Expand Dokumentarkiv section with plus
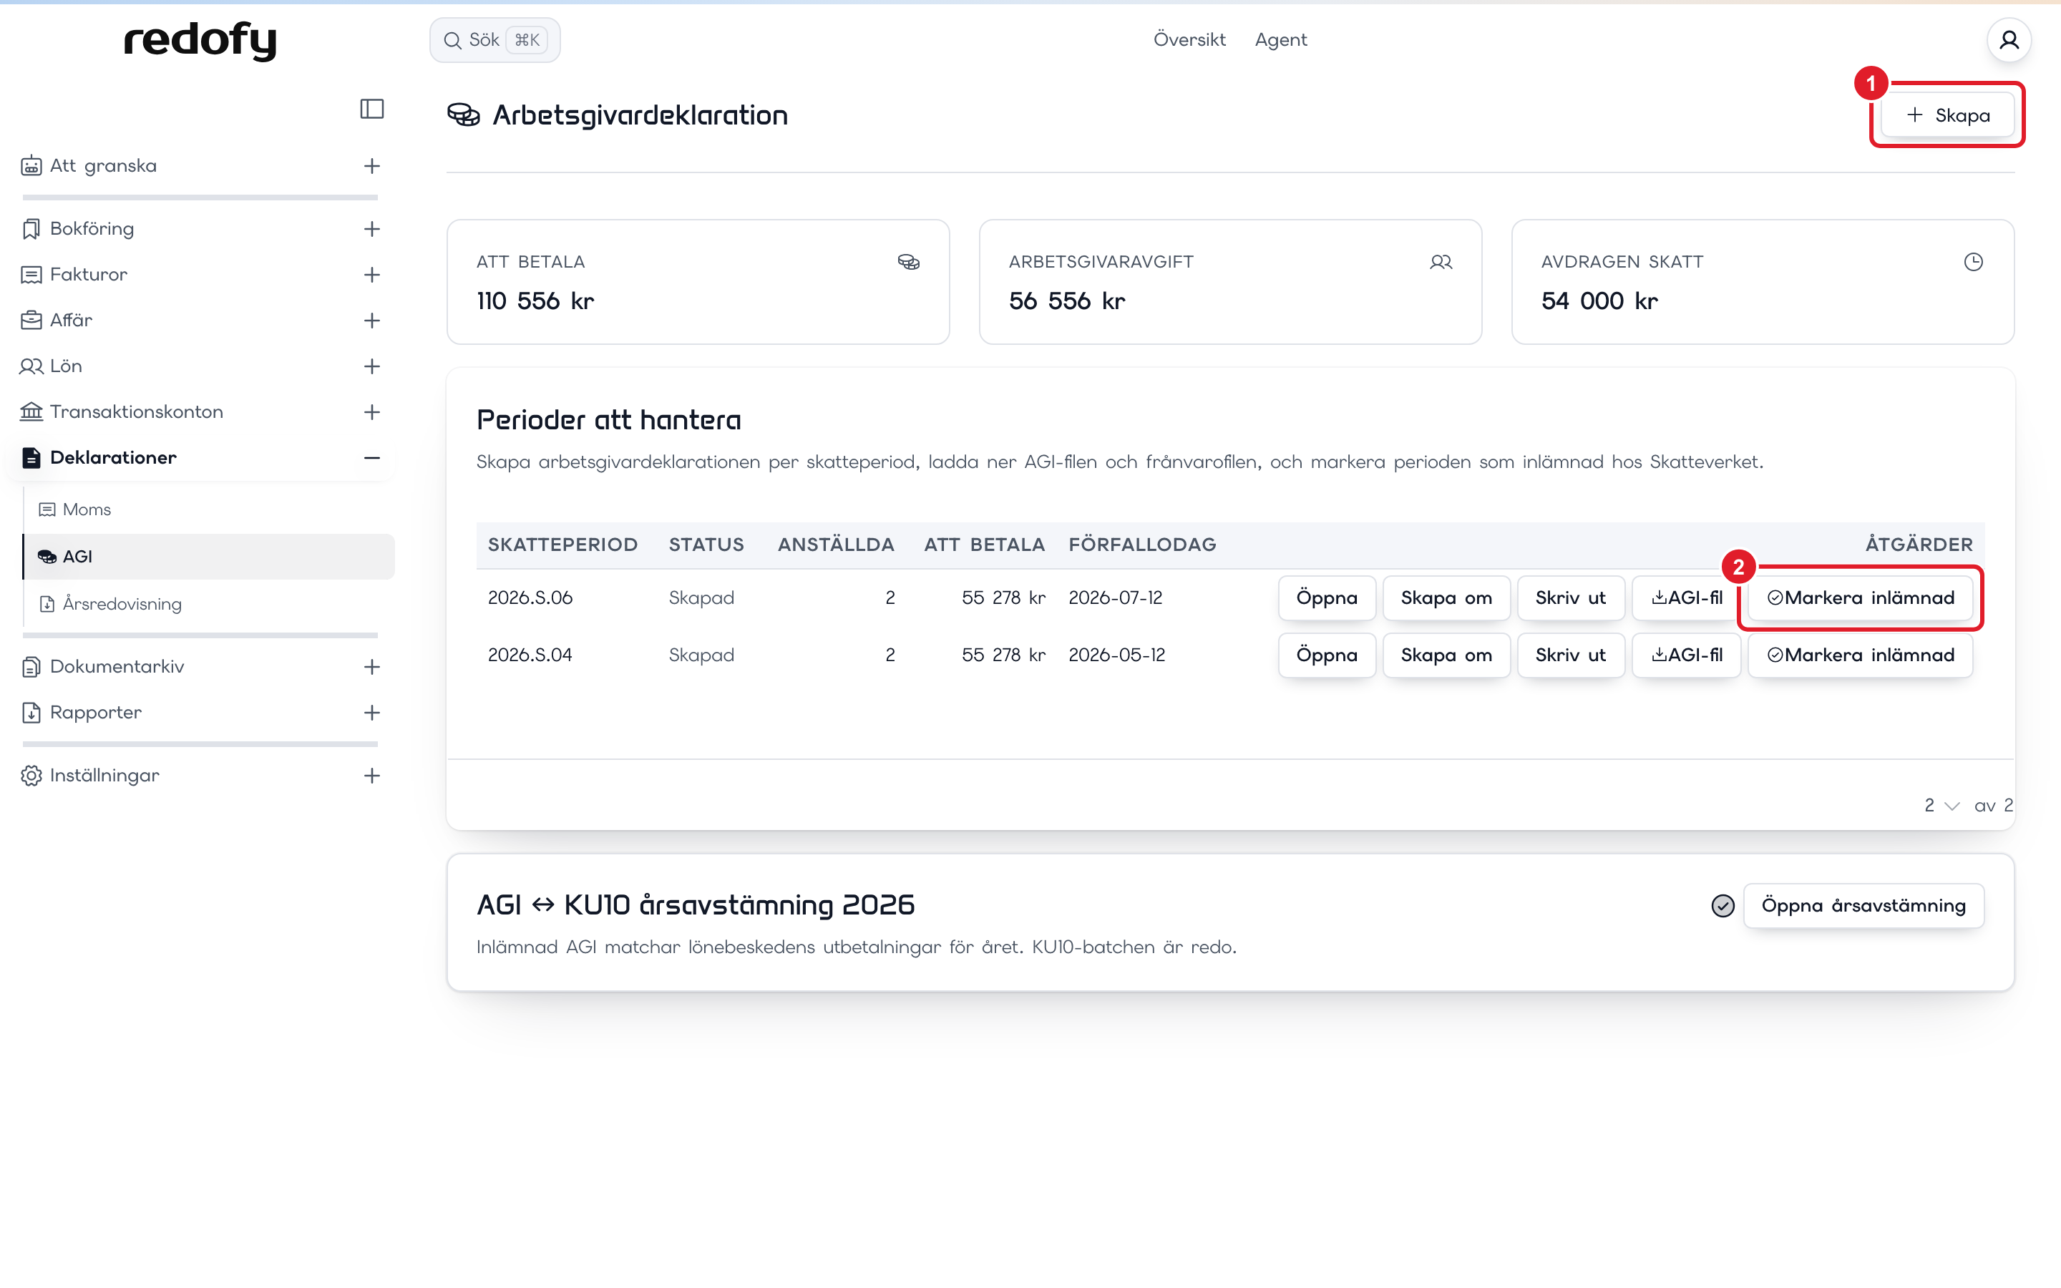 click(372, 667)
